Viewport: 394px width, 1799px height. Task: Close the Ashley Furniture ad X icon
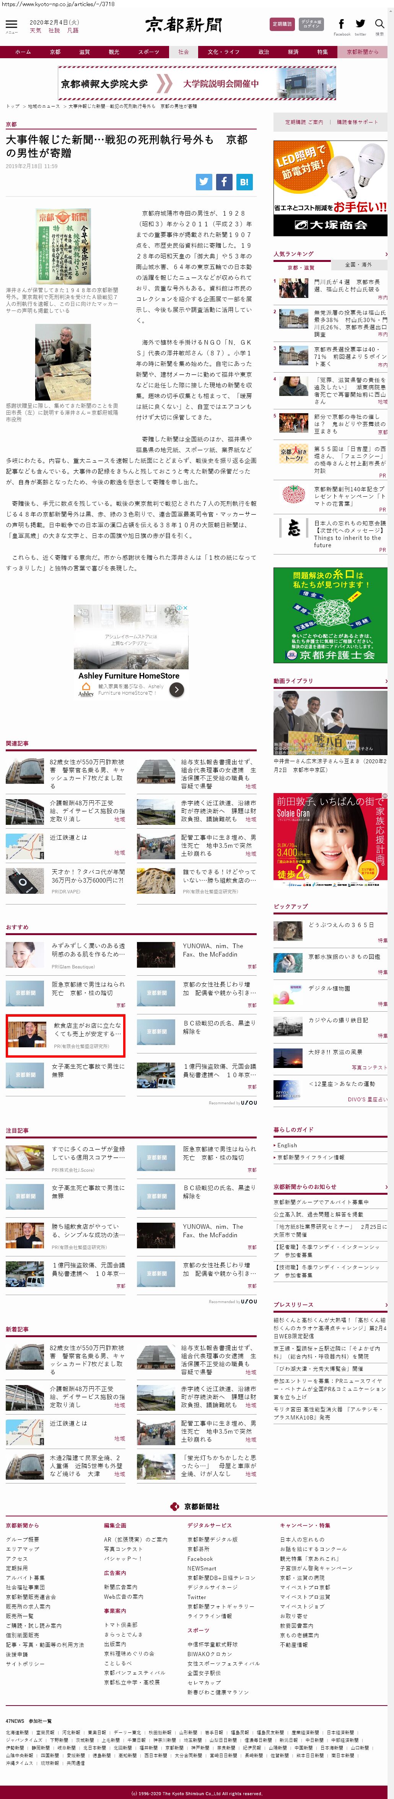coord(186,608)
